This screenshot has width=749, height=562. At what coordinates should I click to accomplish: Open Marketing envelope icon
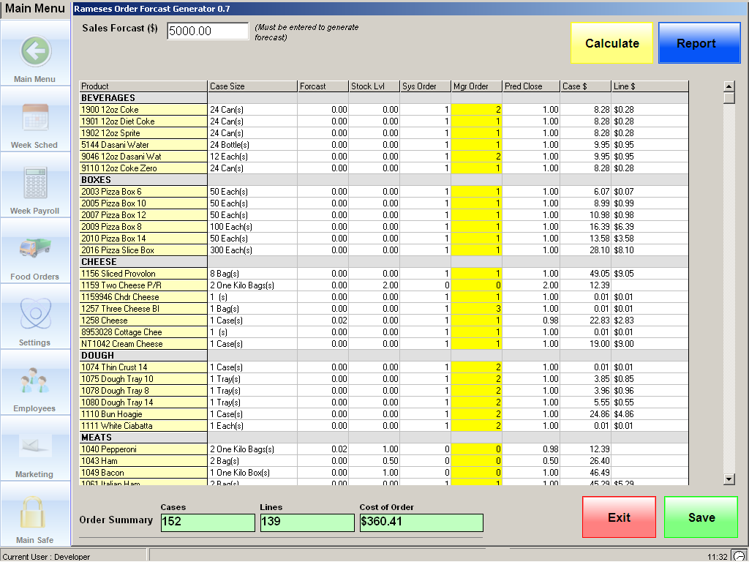[34, 446]
